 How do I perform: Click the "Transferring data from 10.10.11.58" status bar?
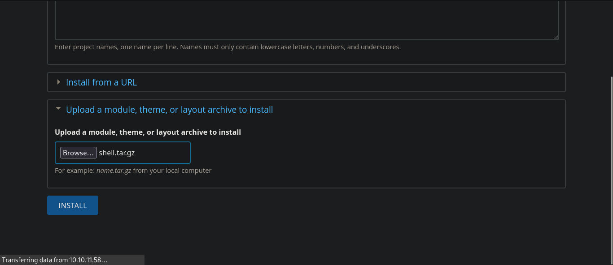[55, 260]
